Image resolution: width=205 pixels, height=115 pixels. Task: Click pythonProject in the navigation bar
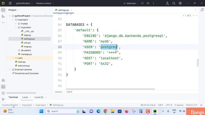tap(11, 105)
